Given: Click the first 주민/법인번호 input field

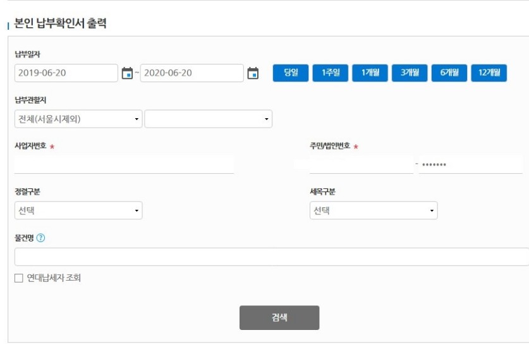Looking at the screenshot, I should tap(362, 165).
